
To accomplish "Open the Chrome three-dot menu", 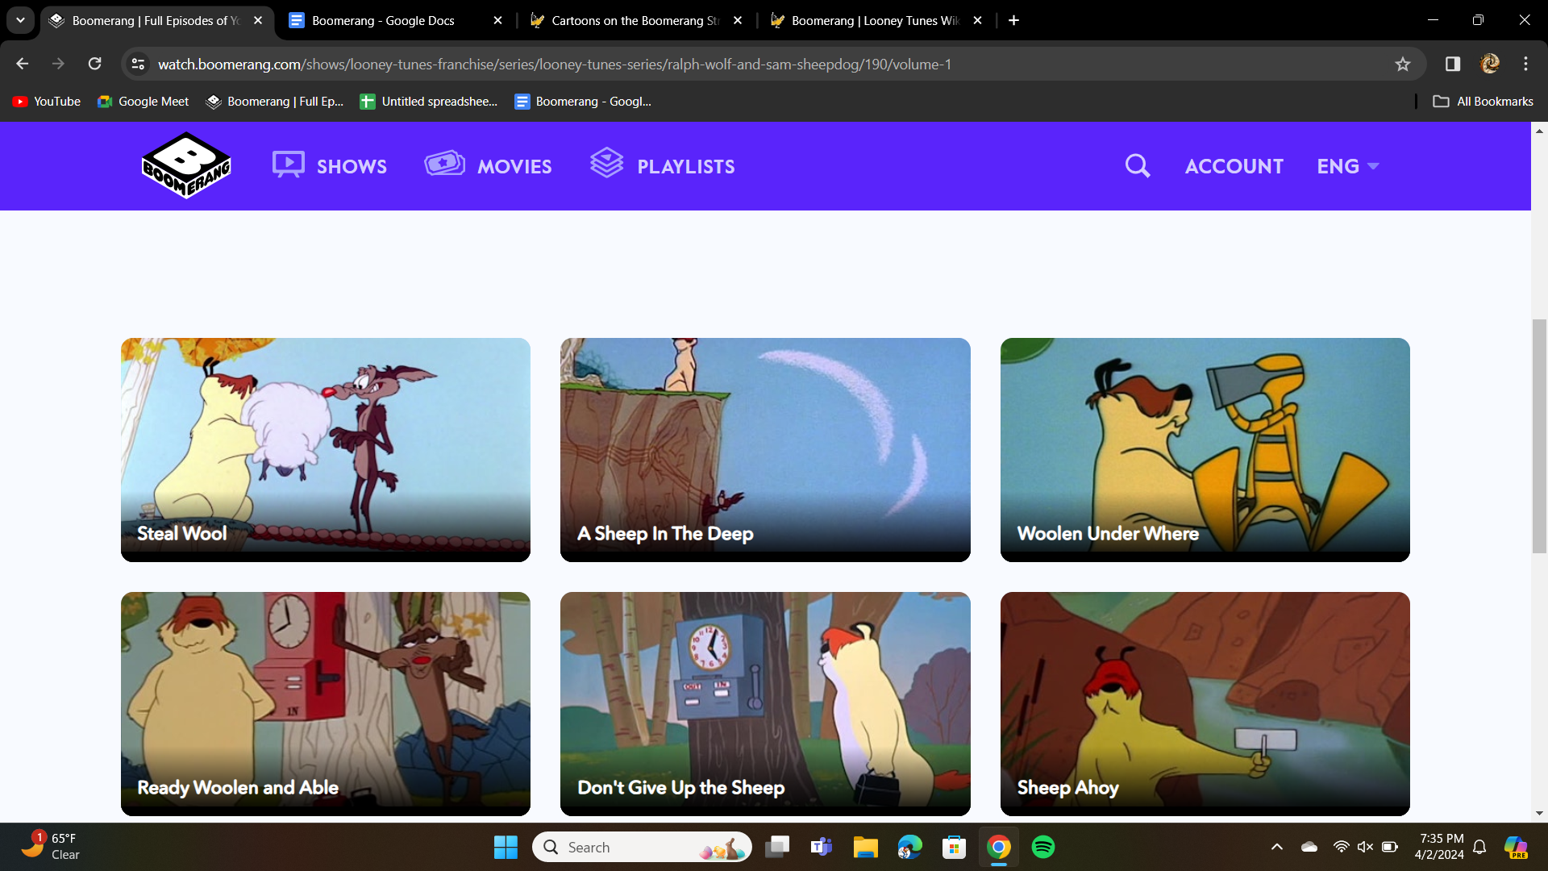I will pyautogui.click(x=1525, y=64).
